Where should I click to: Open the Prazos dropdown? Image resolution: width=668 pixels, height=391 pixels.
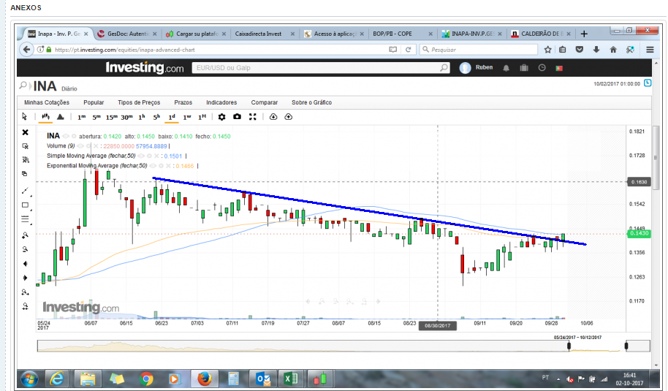[x=183, y=103]
